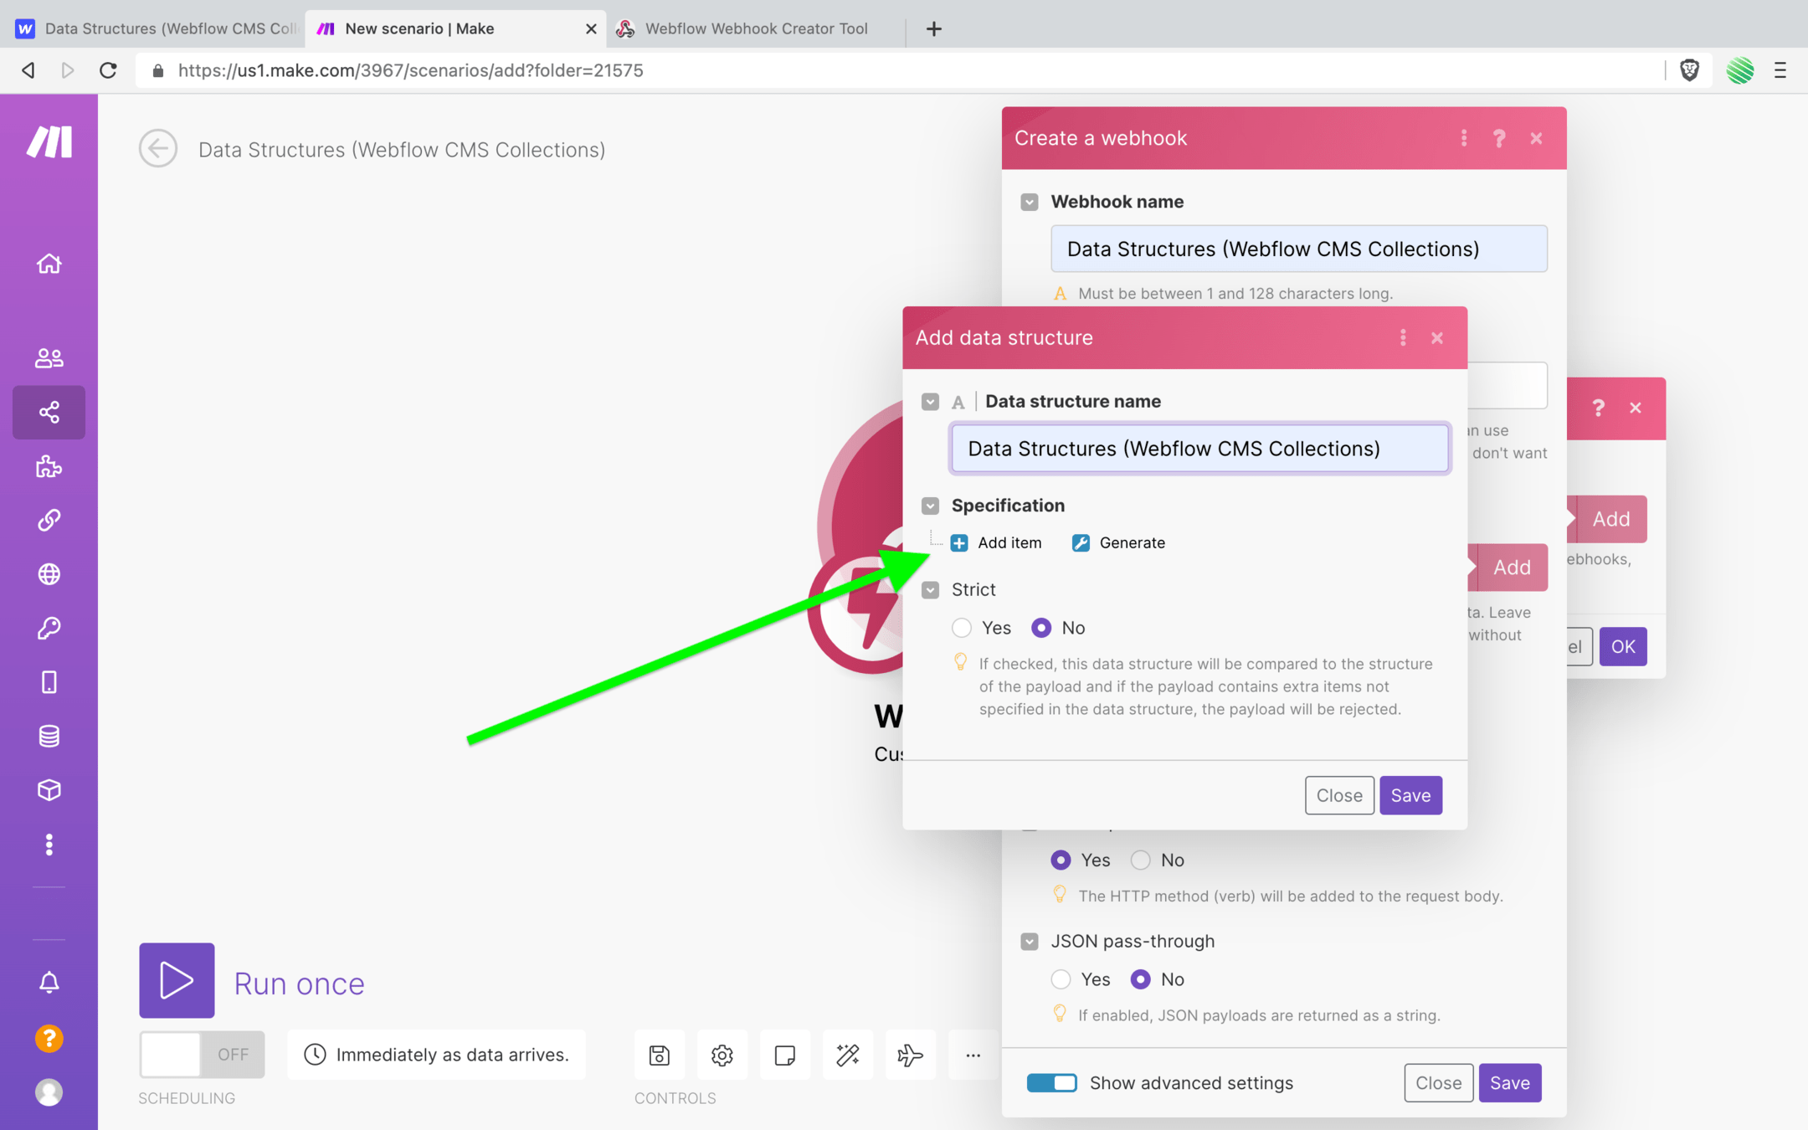Save the Add data structure dialog
This screenshot has width=1808, height=1130.
(x=1410, y=795)
